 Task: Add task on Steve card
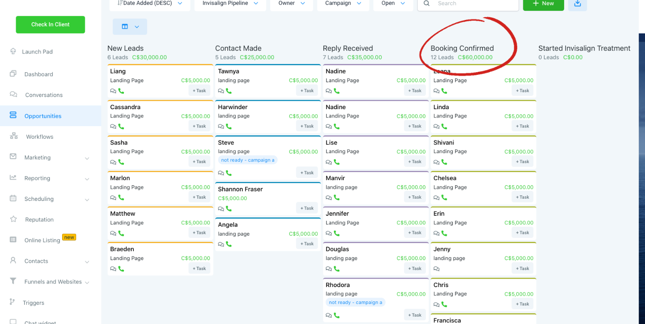pyautogui.click(x=307, y=173)
